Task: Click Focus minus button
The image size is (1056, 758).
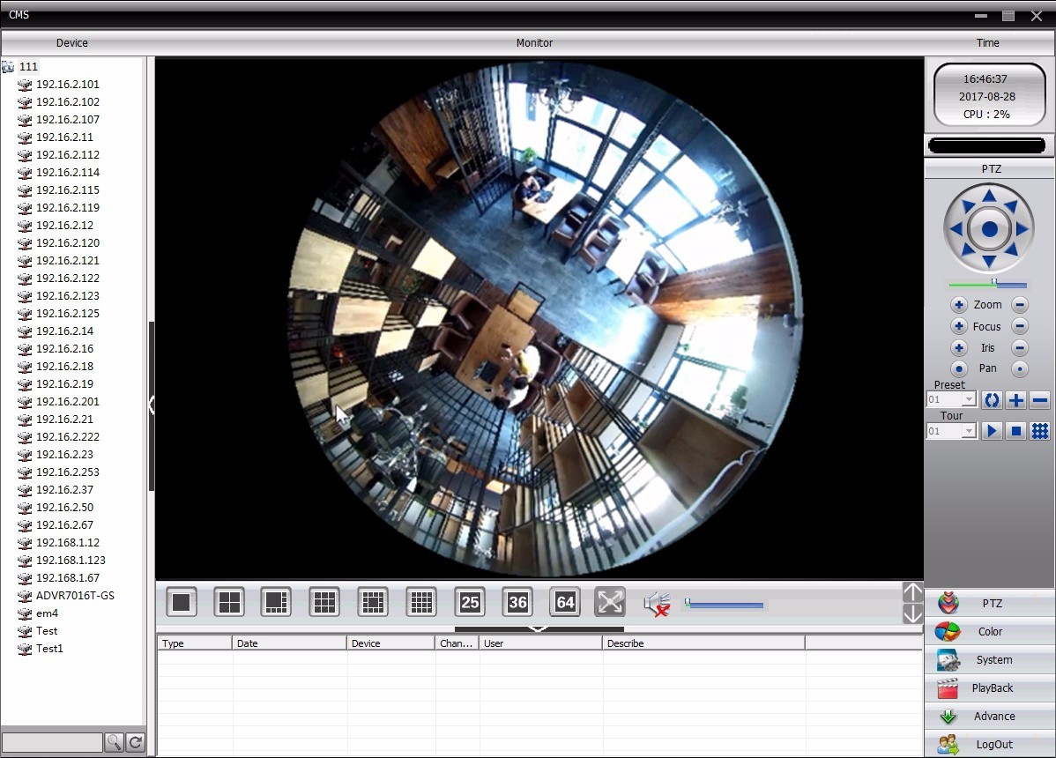Action: 1020,326
